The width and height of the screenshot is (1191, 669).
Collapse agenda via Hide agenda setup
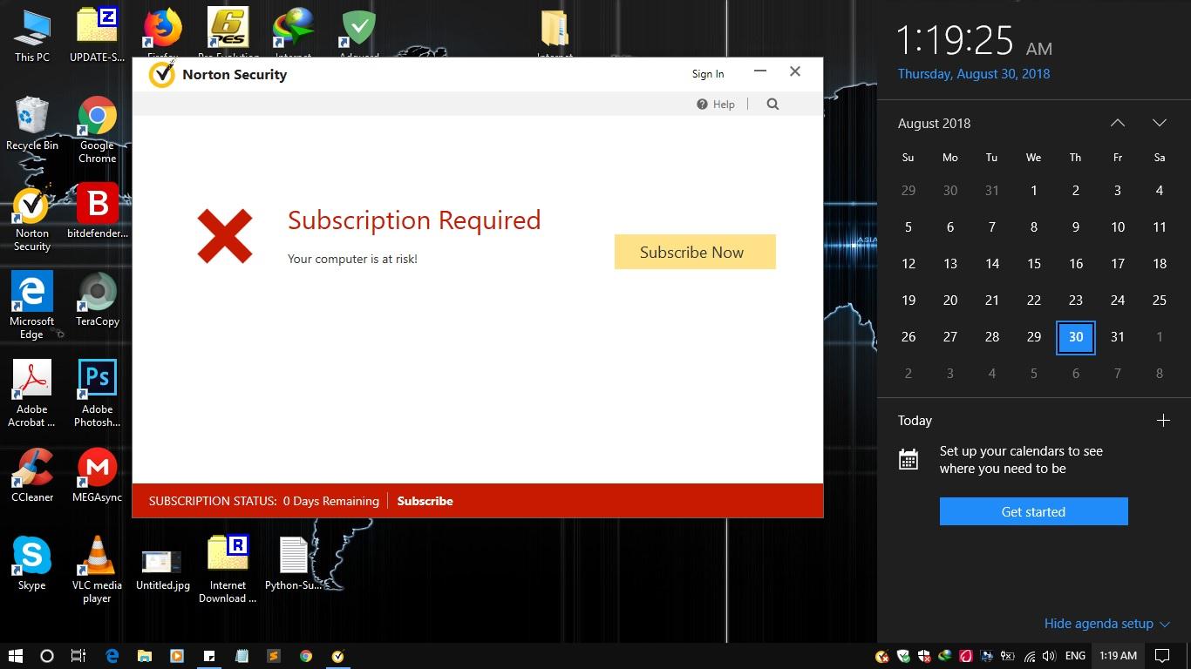tap(1106, 624)
